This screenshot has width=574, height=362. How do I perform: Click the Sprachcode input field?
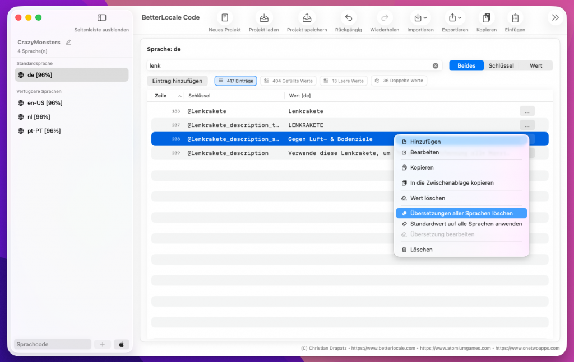pyautogui.click(x=53, y=344)
